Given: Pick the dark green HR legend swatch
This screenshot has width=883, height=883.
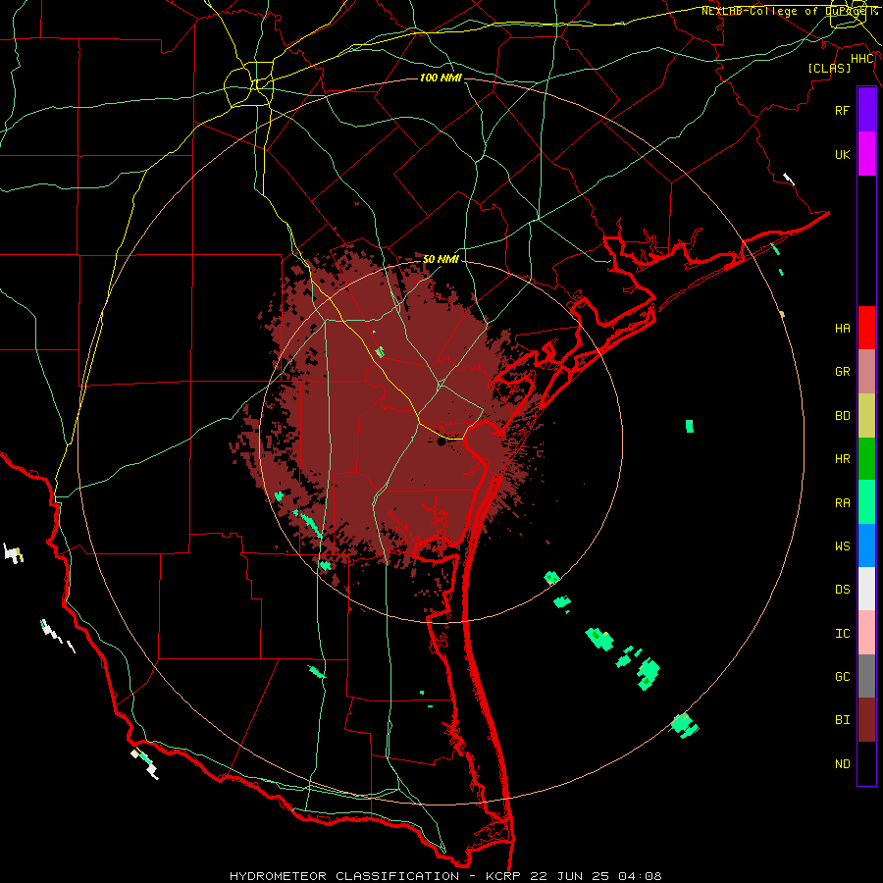Looking at the screenshot, I should pyautogui.click(x=866, y=459).
